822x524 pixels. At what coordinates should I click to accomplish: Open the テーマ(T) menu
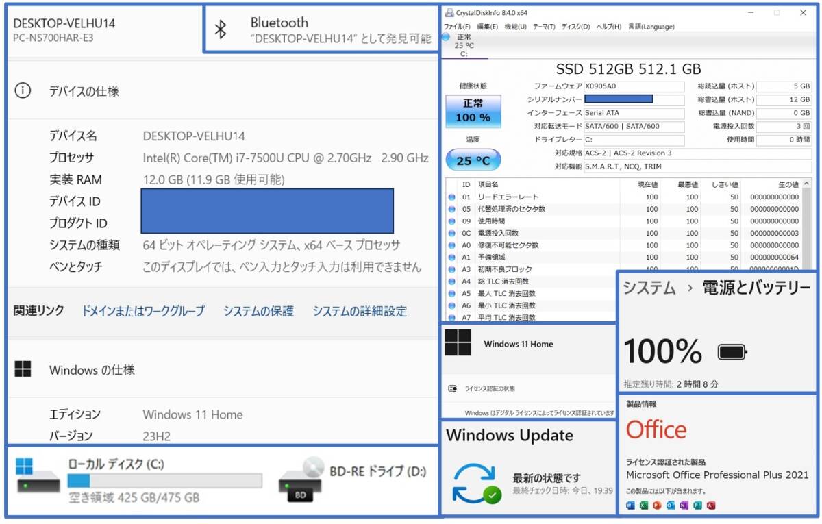point(544,27)
